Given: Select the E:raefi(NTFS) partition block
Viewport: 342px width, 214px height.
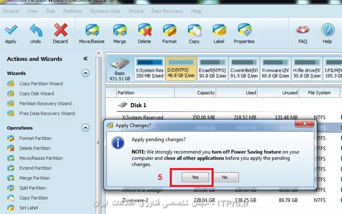Looking at the screenshot, I should (212, 69).
